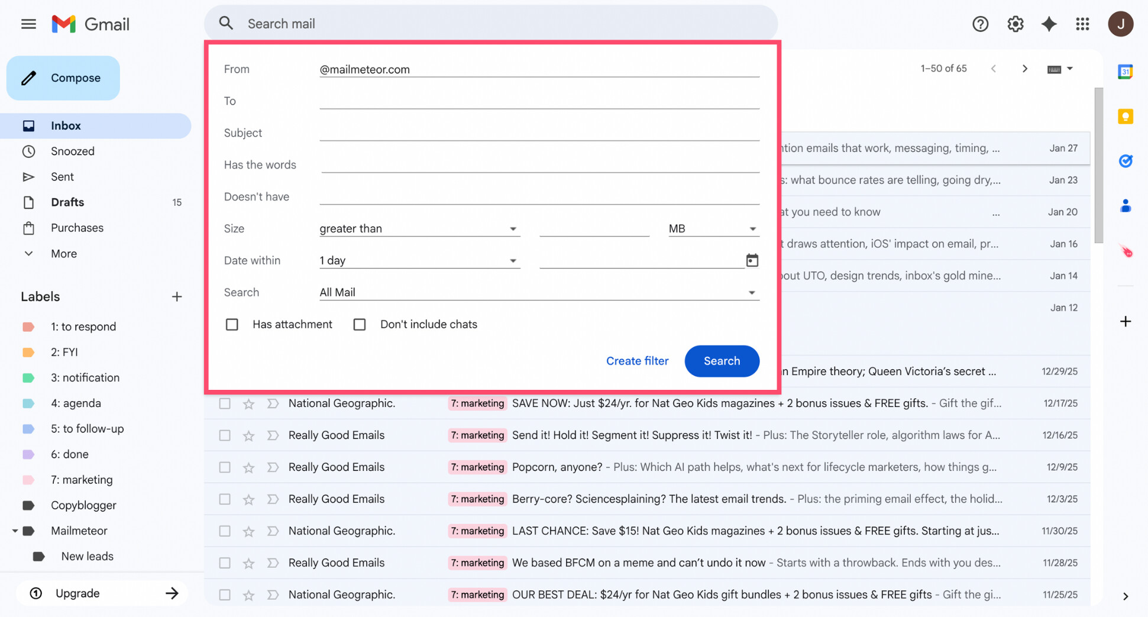Open Google Calendar in the side panel
The height and width of the screenshot is (617, 1148).
(1126, 72)
